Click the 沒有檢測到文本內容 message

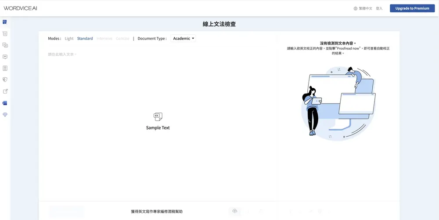click(338, 43)
